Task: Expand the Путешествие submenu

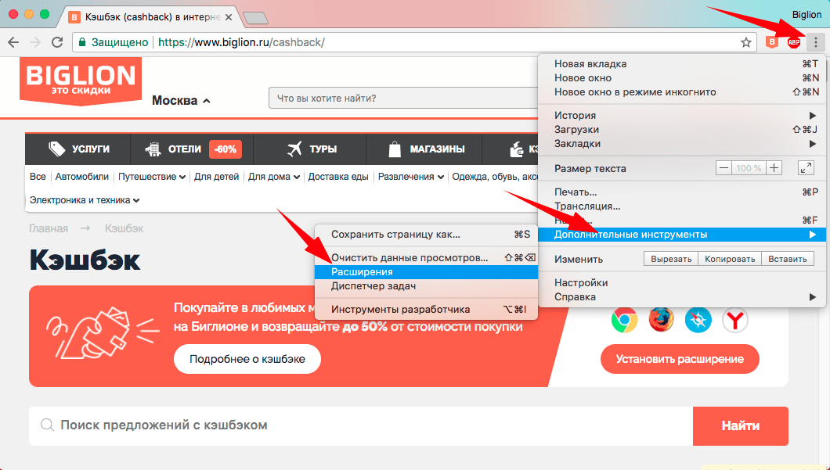Action: point(152,177)
